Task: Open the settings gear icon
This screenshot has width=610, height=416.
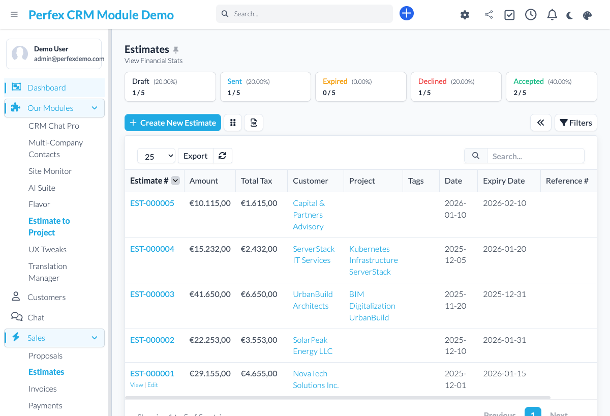Action: coord(465,15)
